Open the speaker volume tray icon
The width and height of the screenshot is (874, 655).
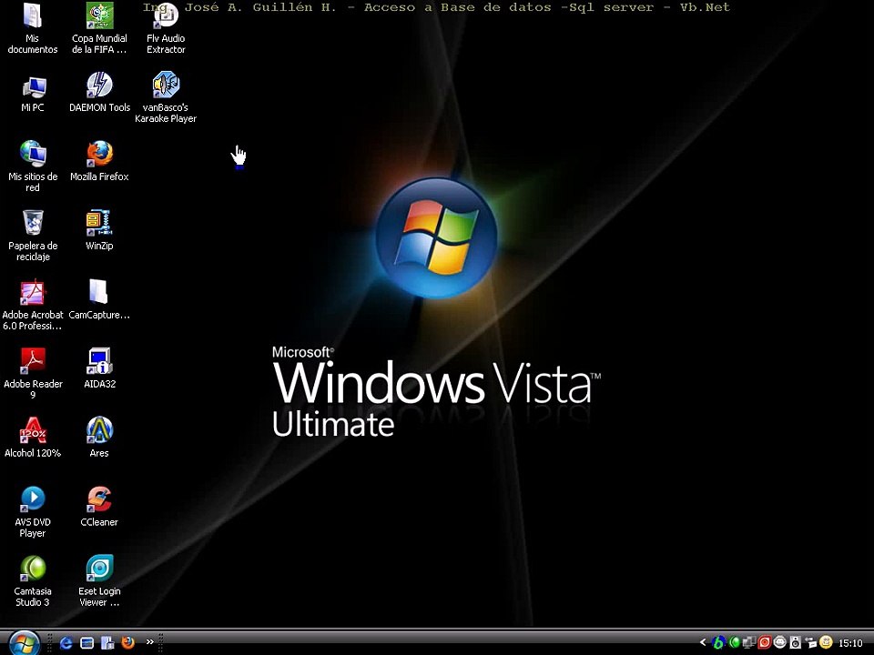click(796, 643)
